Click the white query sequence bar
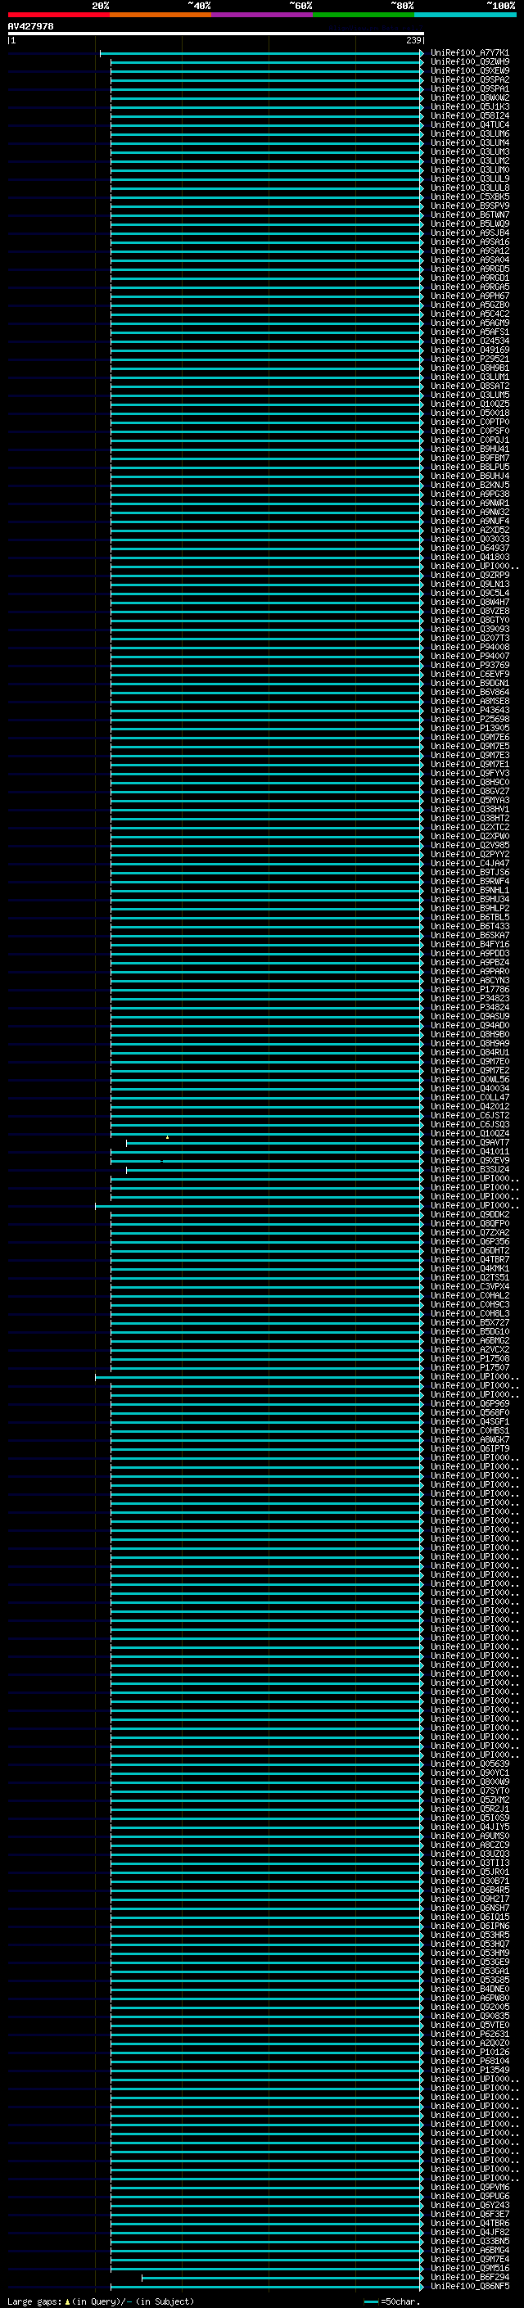The height and width of the screenshot is (2308, 524). [216, 33]
